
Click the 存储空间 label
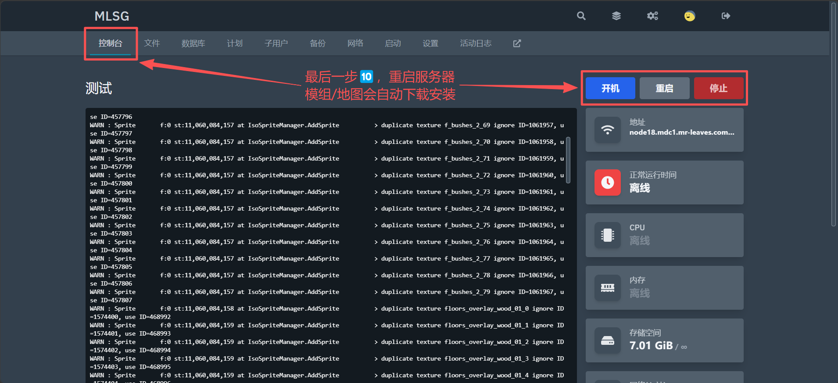tap(645, 333)
